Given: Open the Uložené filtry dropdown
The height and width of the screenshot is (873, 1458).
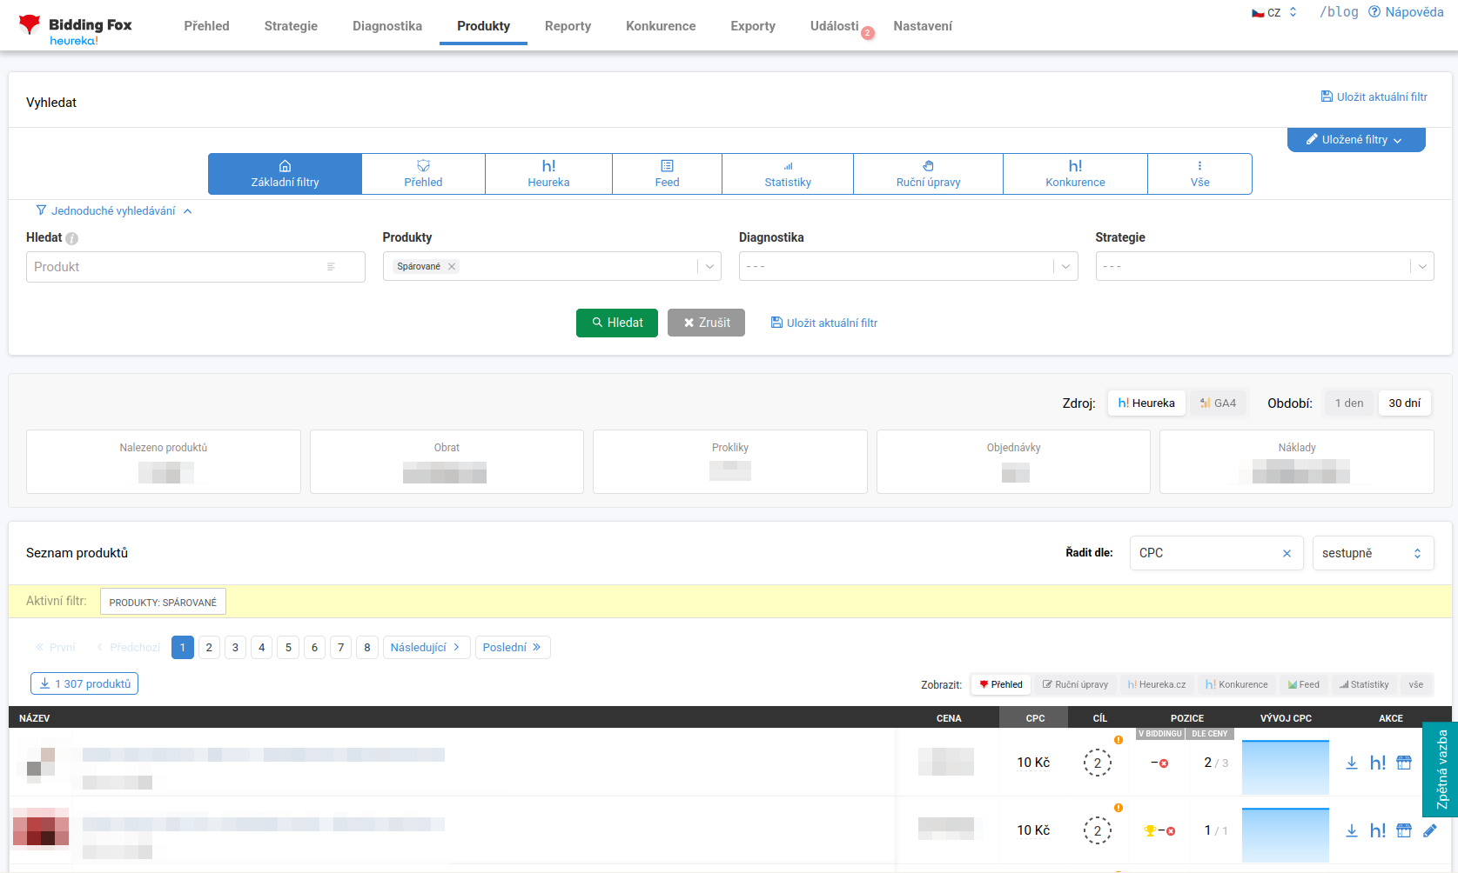Looking at the screenshot, I should coord(1356,139).
